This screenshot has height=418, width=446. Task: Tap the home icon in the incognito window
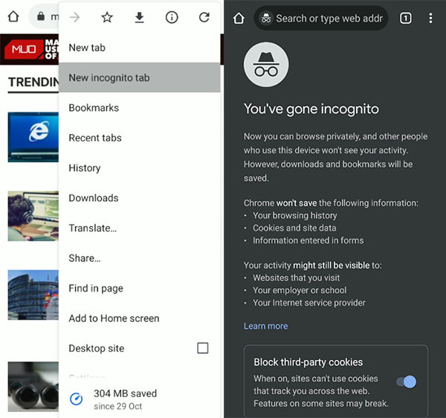tap(239, 18)
